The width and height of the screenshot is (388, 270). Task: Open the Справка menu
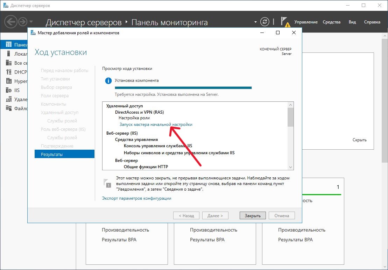point(372,22)
